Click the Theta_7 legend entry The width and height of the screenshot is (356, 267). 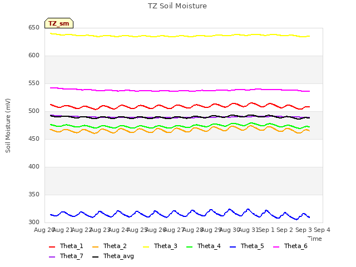click(x=66, y=256)
